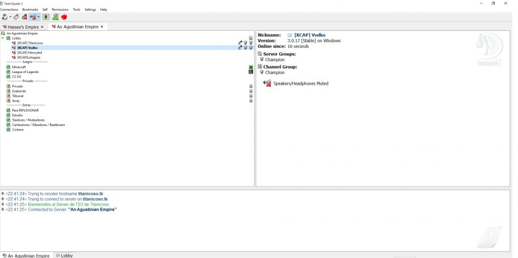Screen dimensions: 518x258
Task: Open the Help menu
Action: [x=103, y=10]
